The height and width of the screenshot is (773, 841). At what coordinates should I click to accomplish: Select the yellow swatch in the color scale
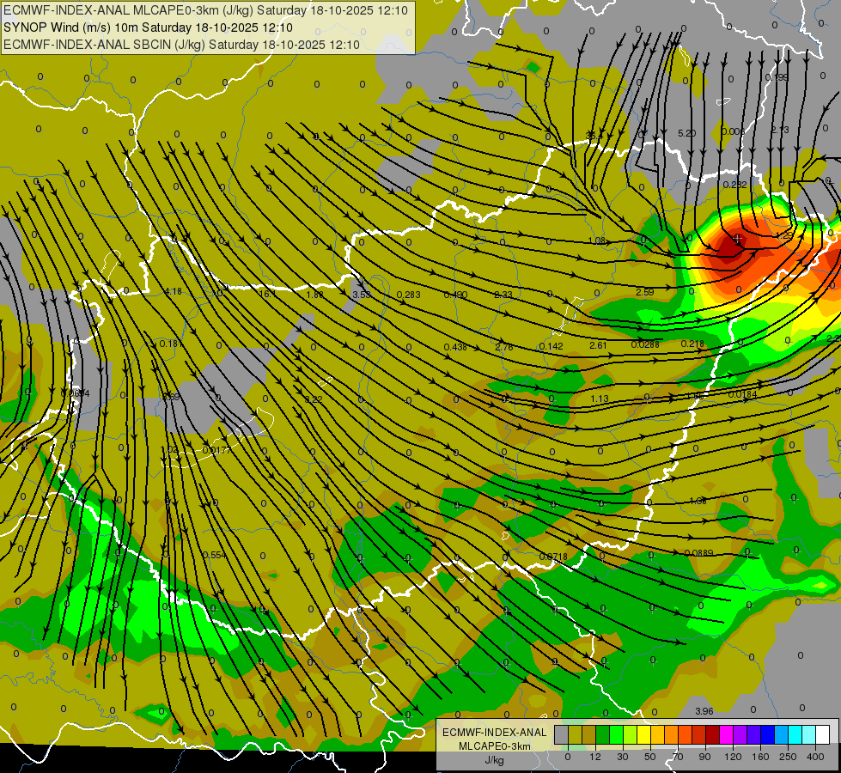(x=643, y=734)
